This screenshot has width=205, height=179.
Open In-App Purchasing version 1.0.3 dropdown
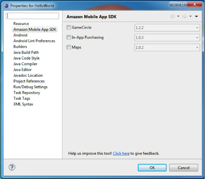[x=167, y=37]
